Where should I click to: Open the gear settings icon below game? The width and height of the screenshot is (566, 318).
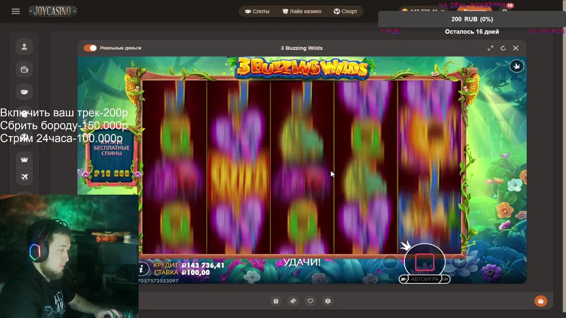tap(328, 301)
